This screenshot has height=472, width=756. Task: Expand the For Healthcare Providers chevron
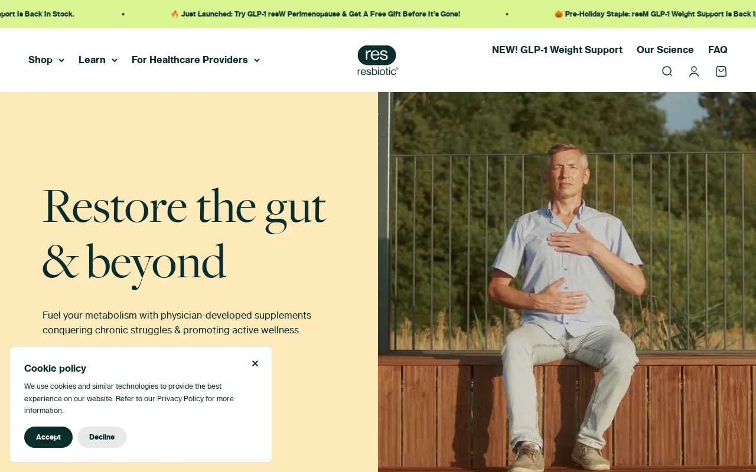point(256,60)
